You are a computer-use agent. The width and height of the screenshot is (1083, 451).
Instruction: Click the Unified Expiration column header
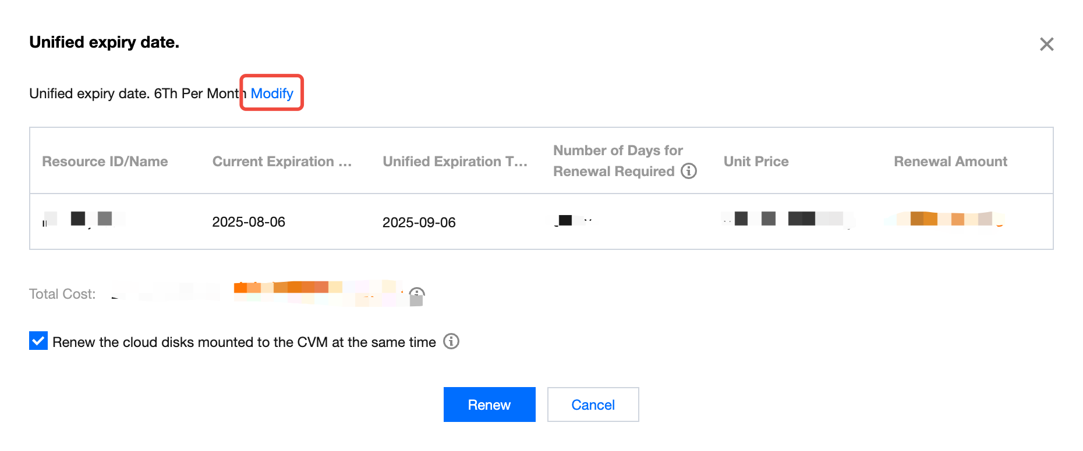[x=455, y=162]
